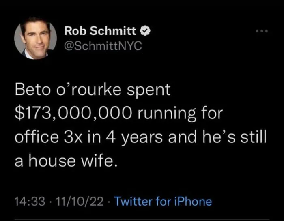The height and width of the screenshot is (221, 284).
Task: Open the @SchmittNYC handle link
Action: (x=103, y=46)
